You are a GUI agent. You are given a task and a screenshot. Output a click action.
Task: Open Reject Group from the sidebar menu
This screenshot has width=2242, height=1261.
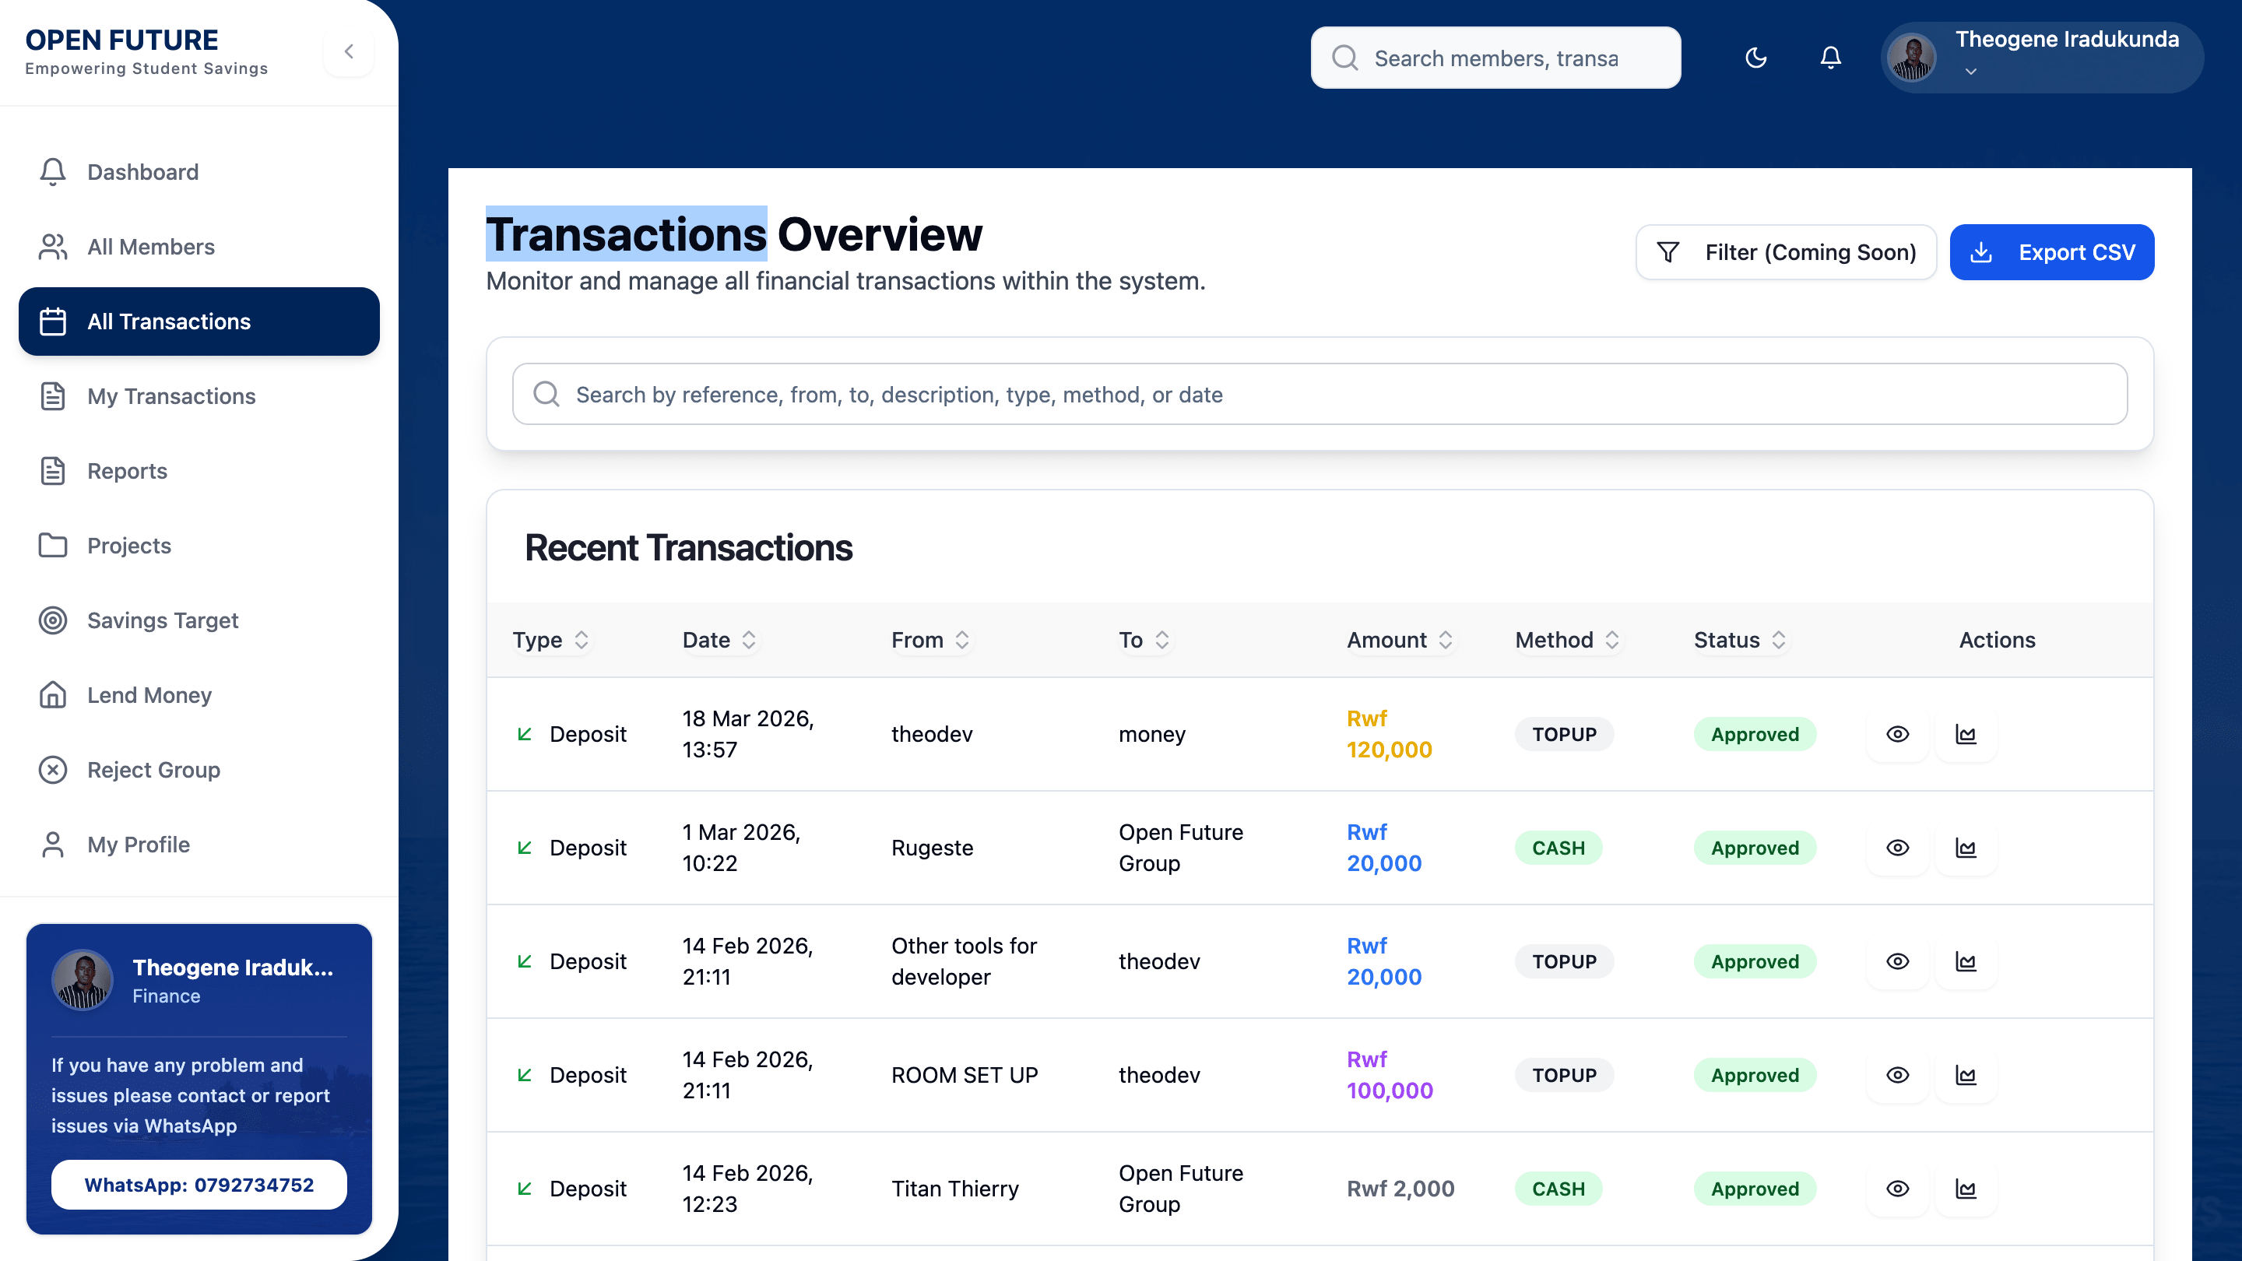pyautogui.click(x=153, y=770)
